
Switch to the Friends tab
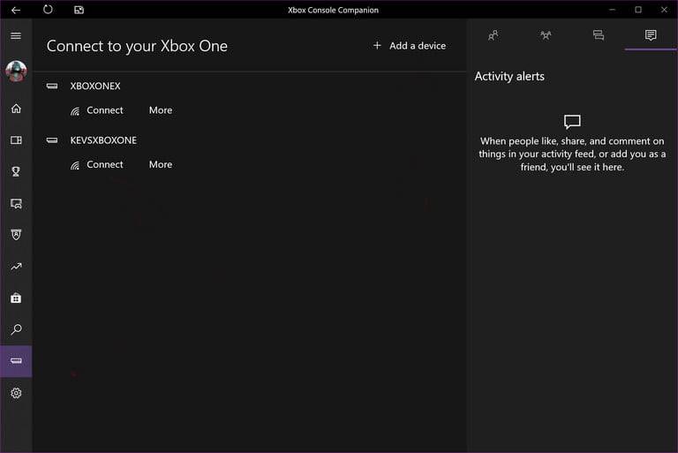[x=493, y=35]
